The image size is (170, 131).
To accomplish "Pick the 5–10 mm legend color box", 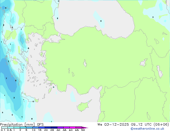I will 29,128.
